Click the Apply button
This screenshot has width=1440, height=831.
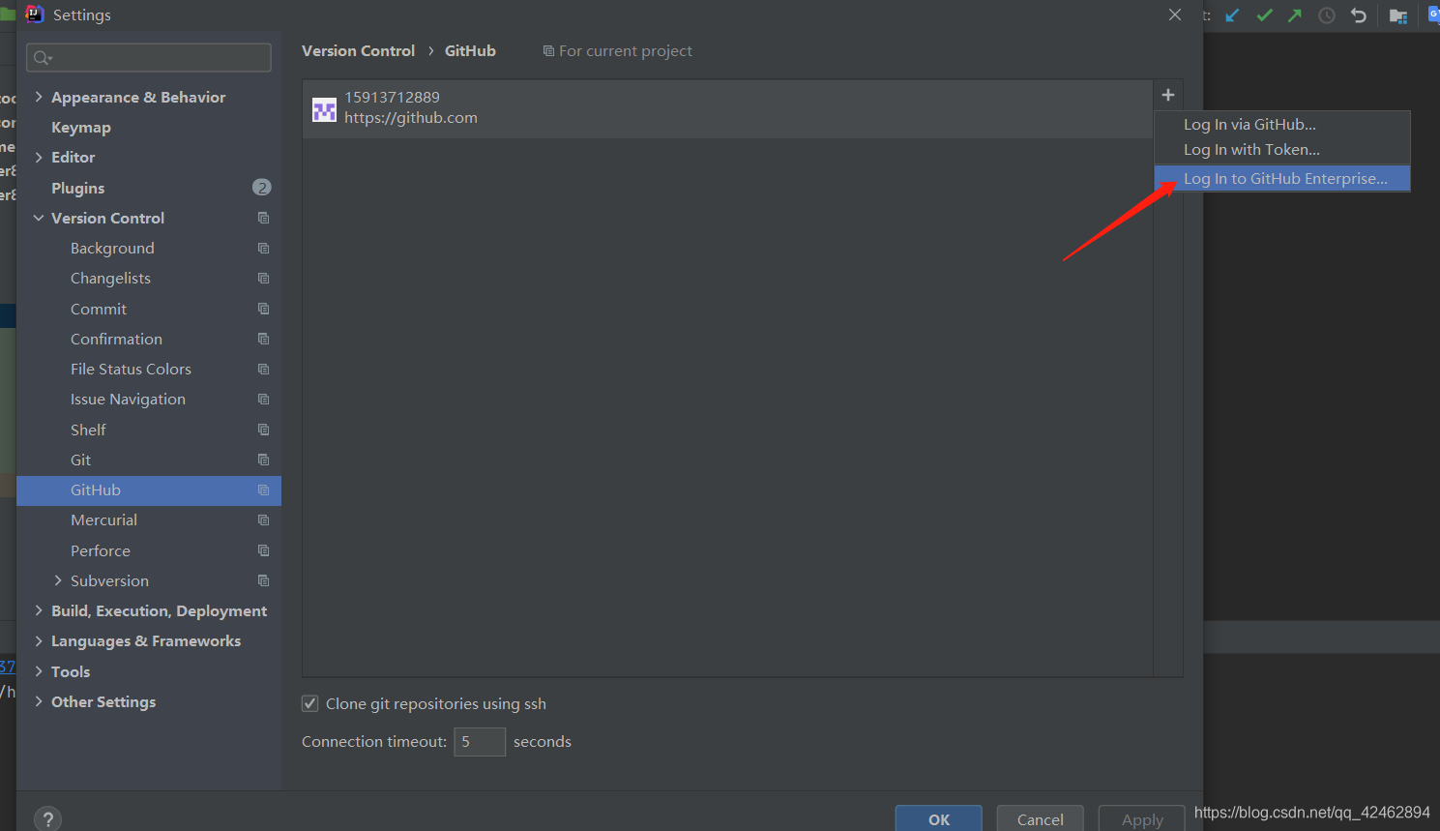click(1142, 818)
